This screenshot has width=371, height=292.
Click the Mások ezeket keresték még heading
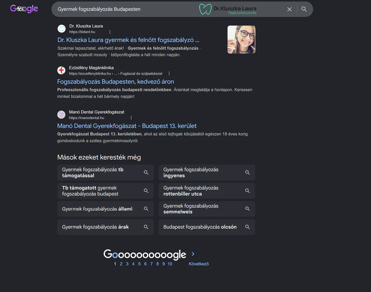point(99,157)
